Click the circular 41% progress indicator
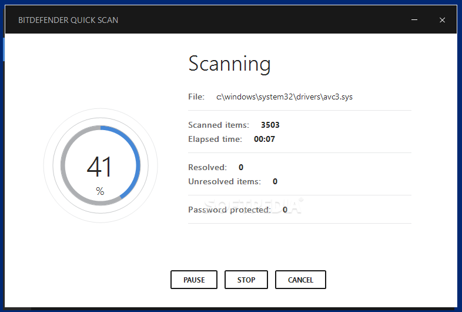462x312 pixels. (x=101, y=165)
